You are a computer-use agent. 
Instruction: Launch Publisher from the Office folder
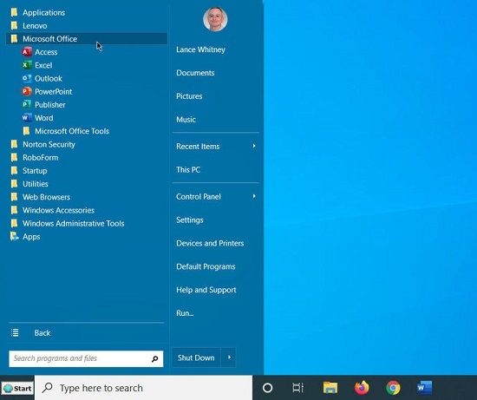[43, 105]
